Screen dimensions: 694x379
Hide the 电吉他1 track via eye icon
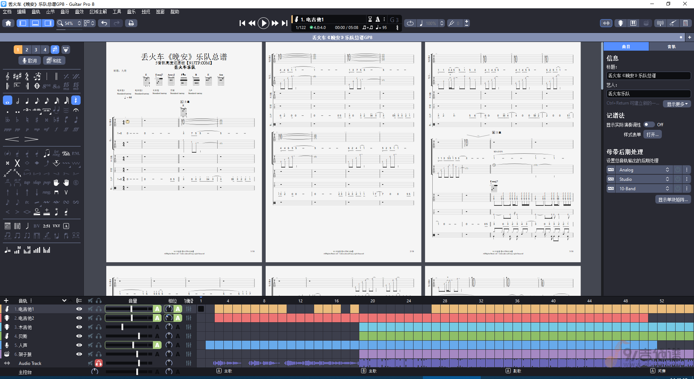click(79, 309)
